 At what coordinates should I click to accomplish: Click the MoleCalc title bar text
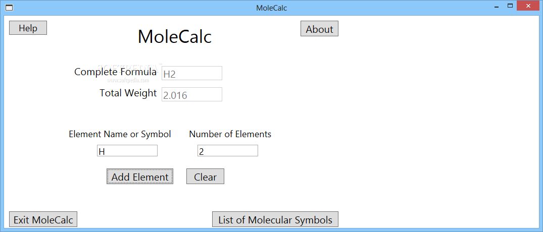272,8
